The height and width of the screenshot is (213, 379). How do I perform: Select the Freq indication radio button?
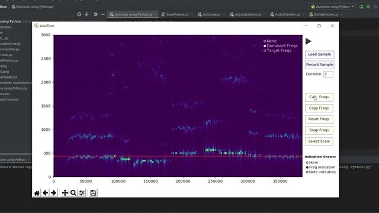[x=307, y=167]
